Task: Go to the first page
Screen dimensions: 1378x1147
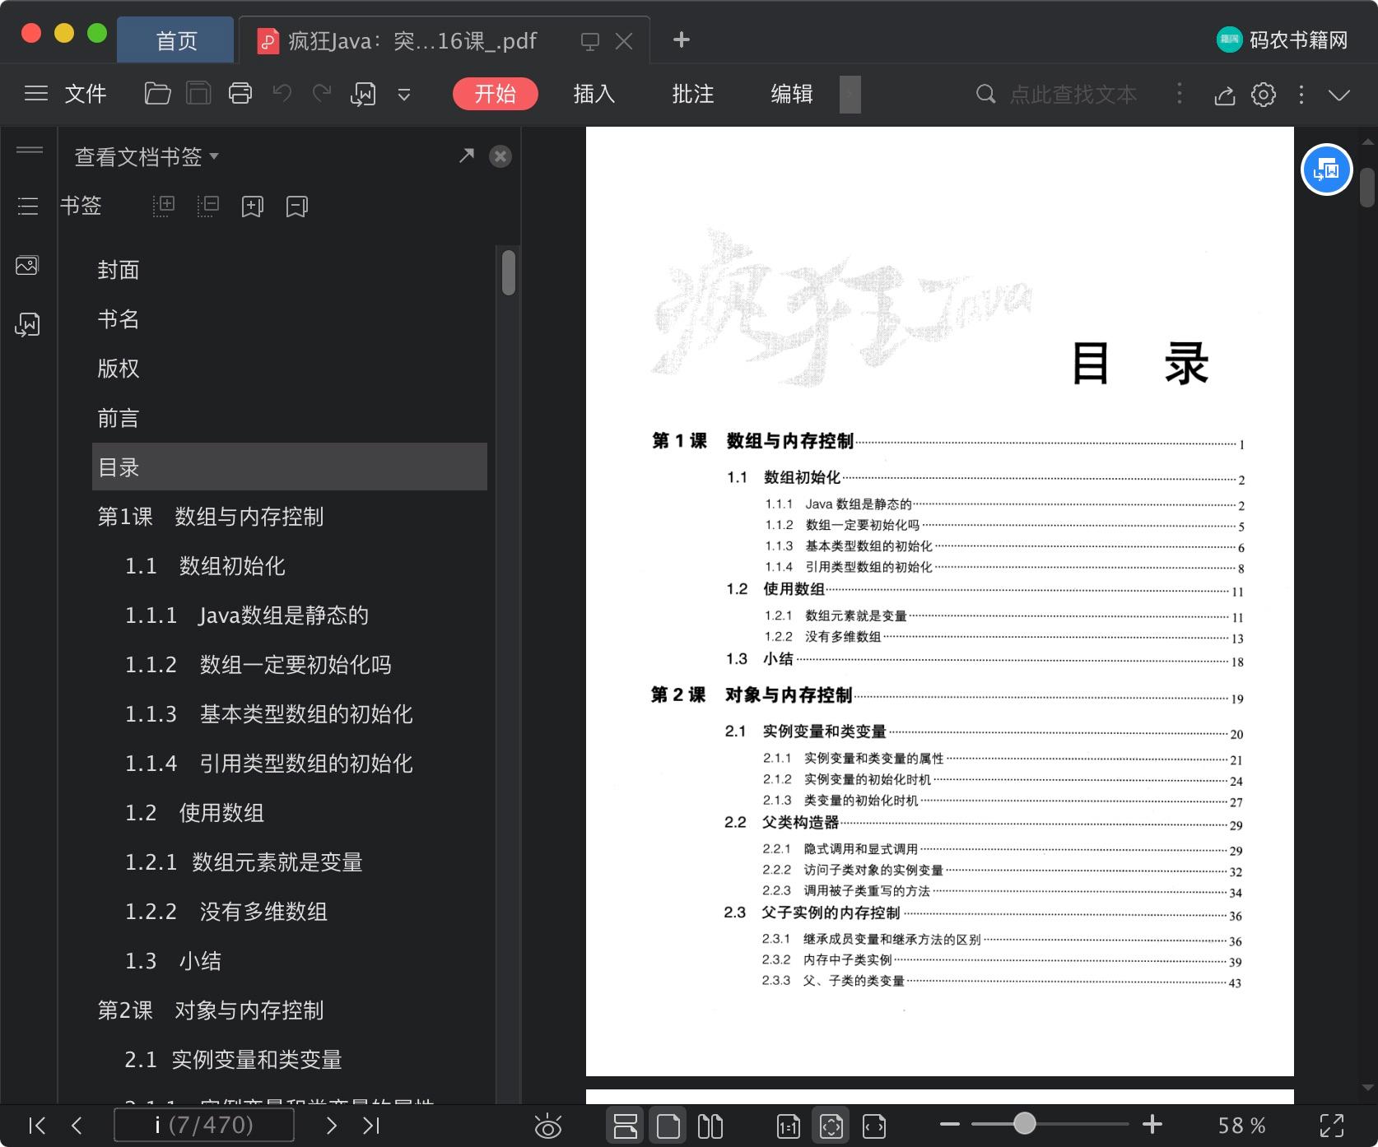Action: 37,1125
